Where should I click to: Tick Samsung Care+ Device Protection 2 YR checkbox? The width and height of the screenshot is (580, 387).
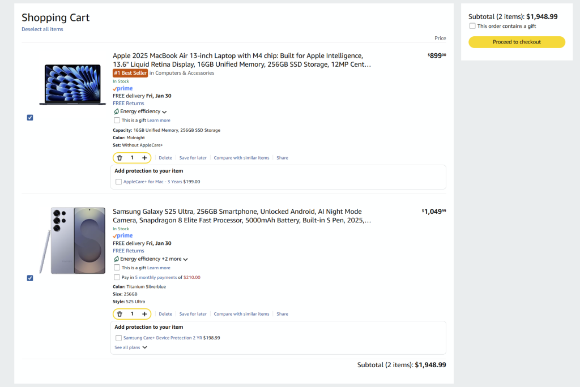coord(118,338)
